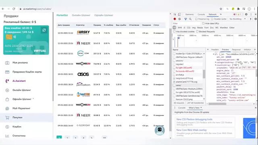Viewport: 258px width, 145px height.
Task: Open Мой Маркетинг in the sidebar
Action: tap(21, 108)
